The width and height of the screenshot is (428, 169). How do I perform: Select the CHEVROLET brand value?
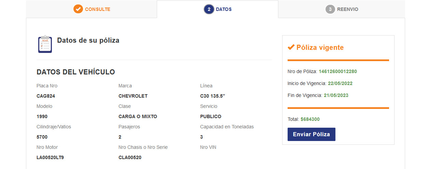pyautogui.click(x=133, y=96)
